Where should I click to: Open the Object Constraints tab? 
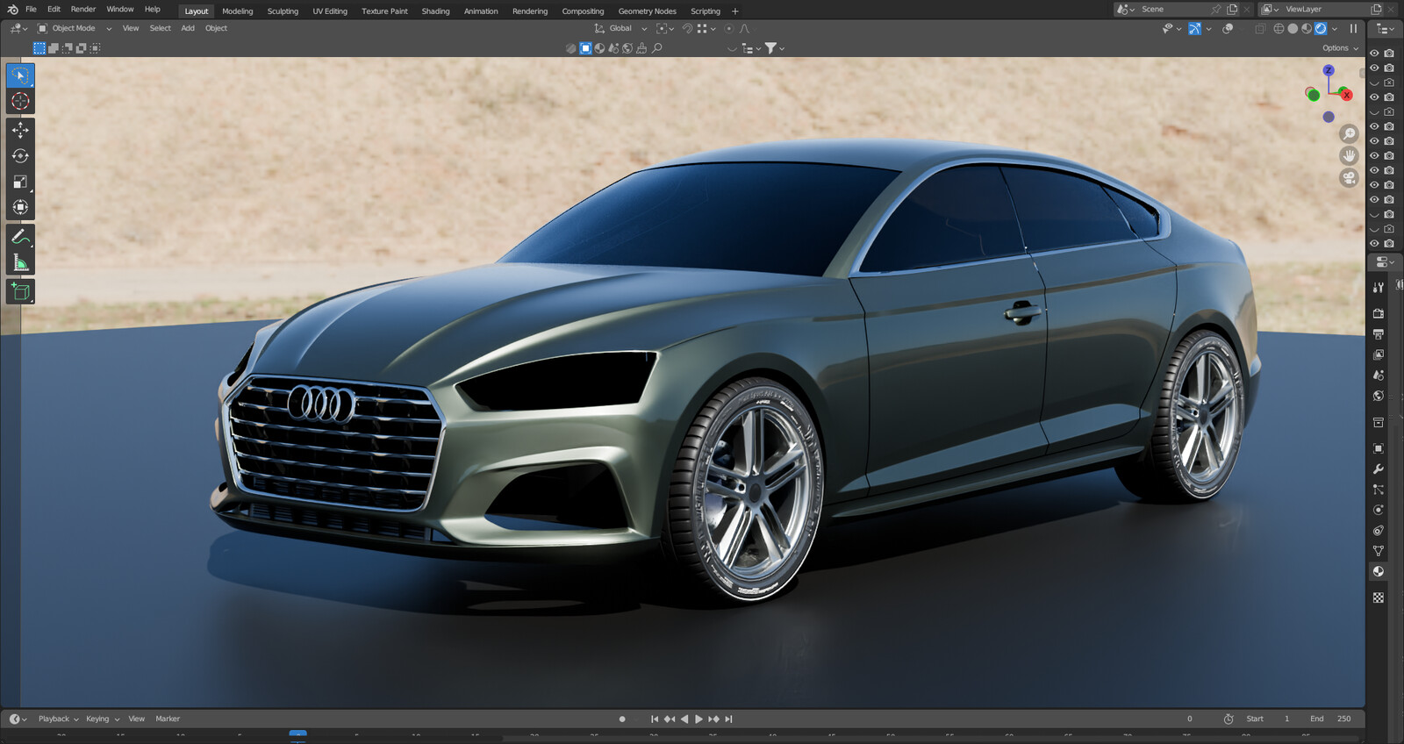coord(1379,531)
